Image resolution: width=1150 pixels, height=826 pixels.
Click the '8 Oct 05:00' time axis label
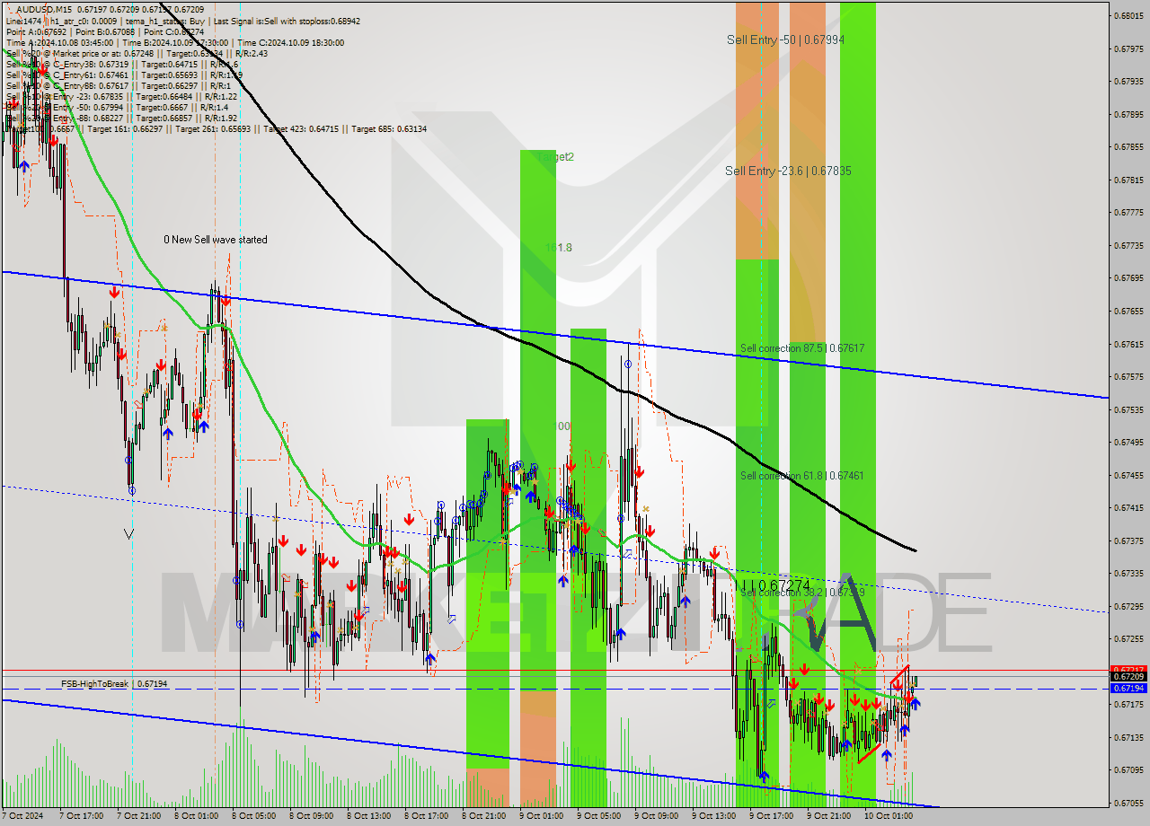253,816
